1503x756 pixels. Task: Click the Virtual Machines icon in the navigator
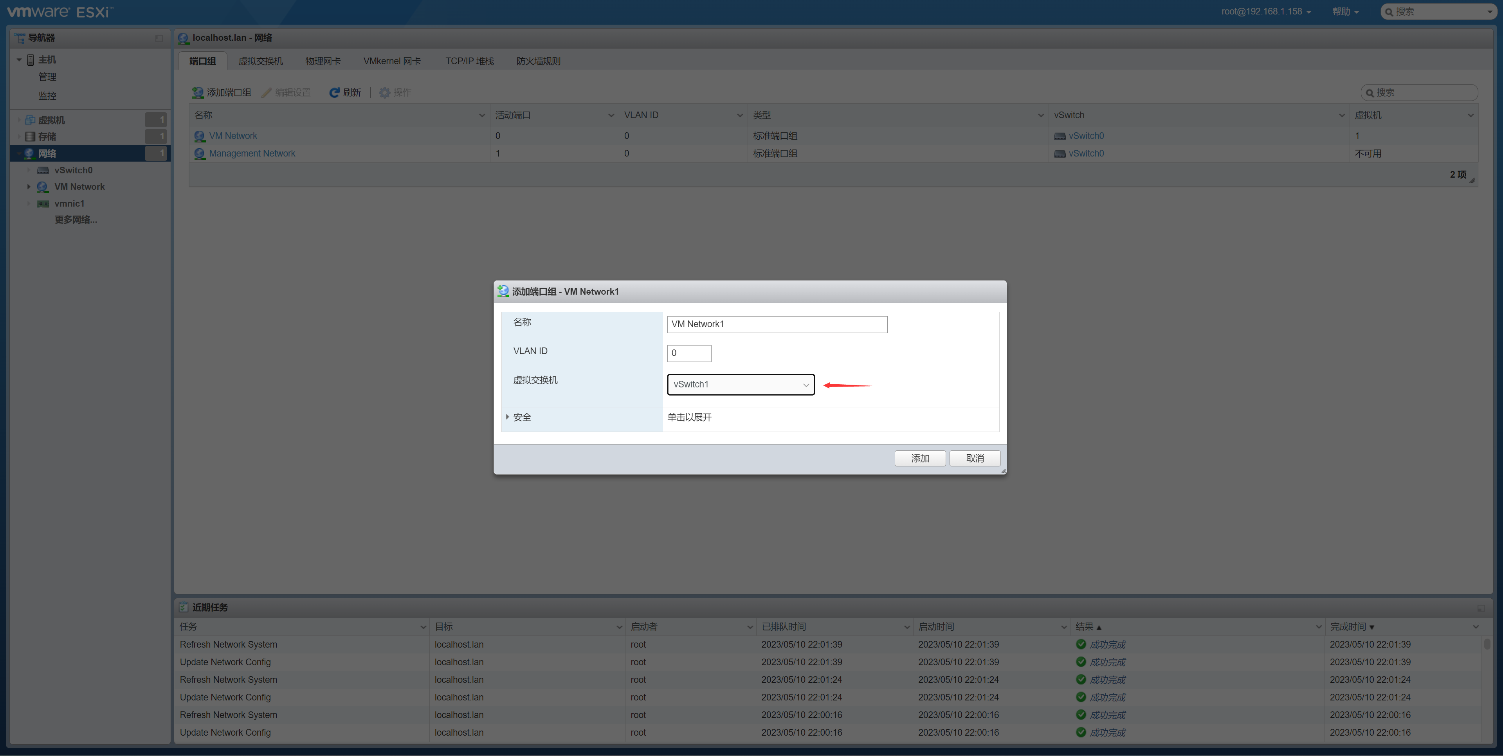point(30,120)
